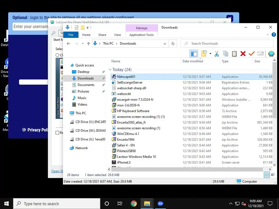Open the blue chat app taskbar icon
279x209 pixels.
pyautogui.click(x=160, y=204)
